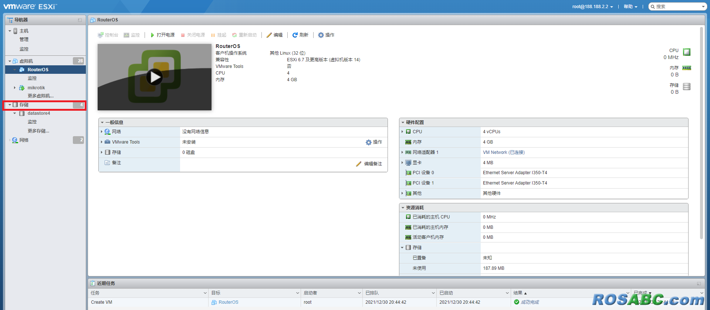
Task: Click the Monitor toolbar button
Action: (x=132, y=35)
